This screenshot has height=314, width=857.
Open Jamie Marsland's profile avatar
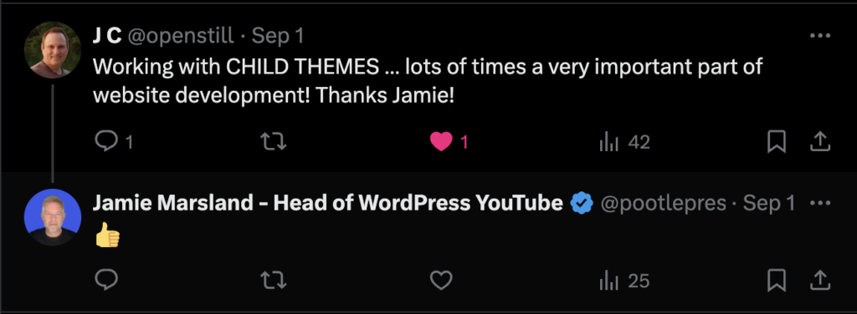tap(53, 217)
